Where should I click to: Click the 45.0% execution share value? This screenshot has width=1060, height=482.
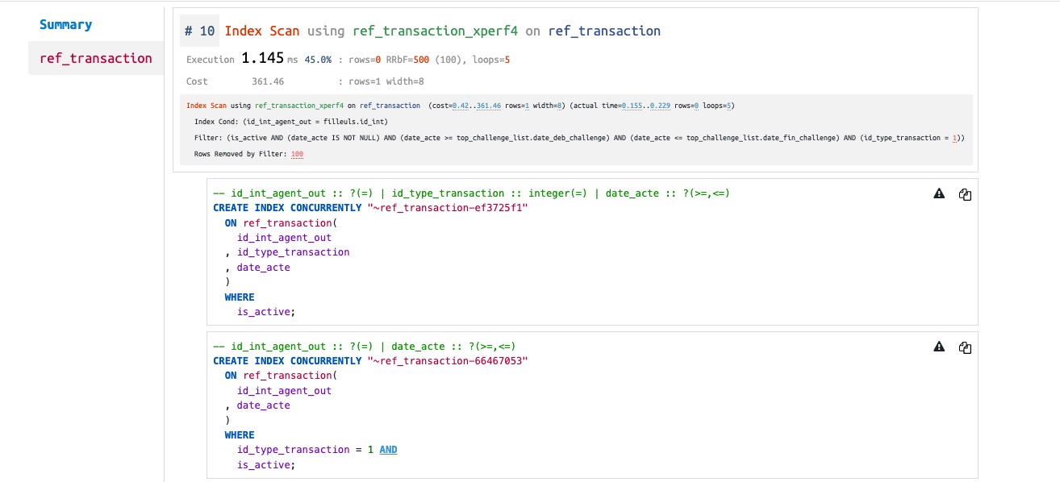(x=319, y=60)
